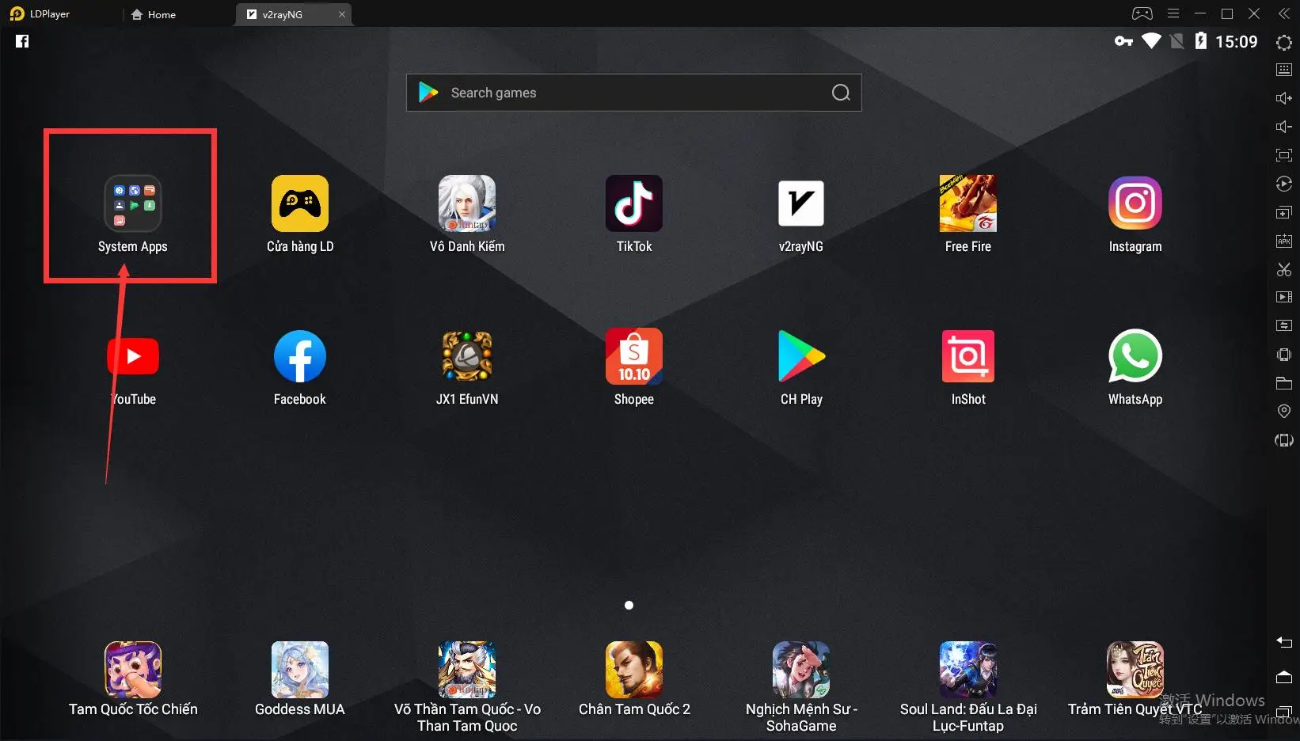1300x741 pixels.
Task: Open the gamepad settings in title bar
Action: tap(1142, 13)
